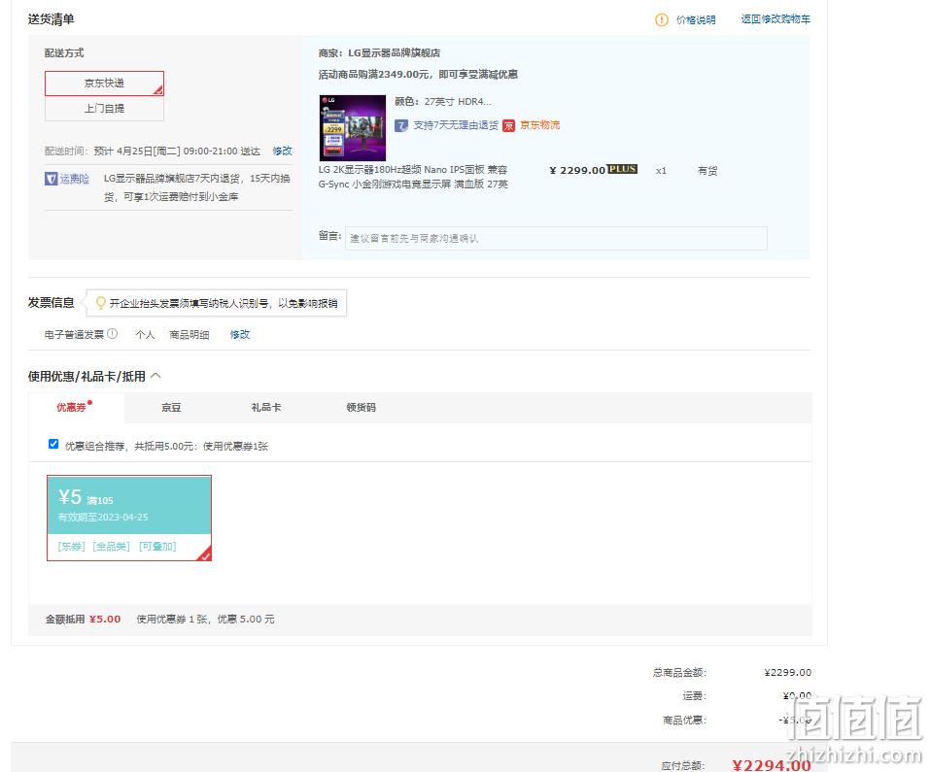Click the 价格说明 link
The image size is (931, 772).
tap(696, 20)
